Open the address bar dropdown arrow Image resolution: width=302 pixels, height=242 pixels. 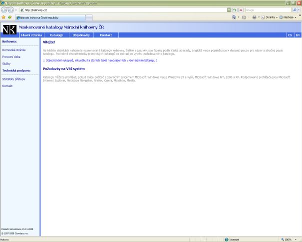[x=229, y=10]
